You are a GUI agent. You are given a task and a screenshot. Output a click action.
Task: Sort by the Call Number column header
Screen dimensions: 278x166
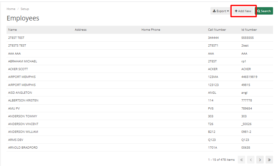point(217,30)
